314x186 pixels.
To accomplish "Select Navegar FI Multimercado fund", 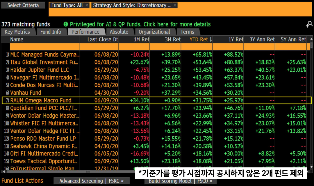I will [x=45, y=77].
